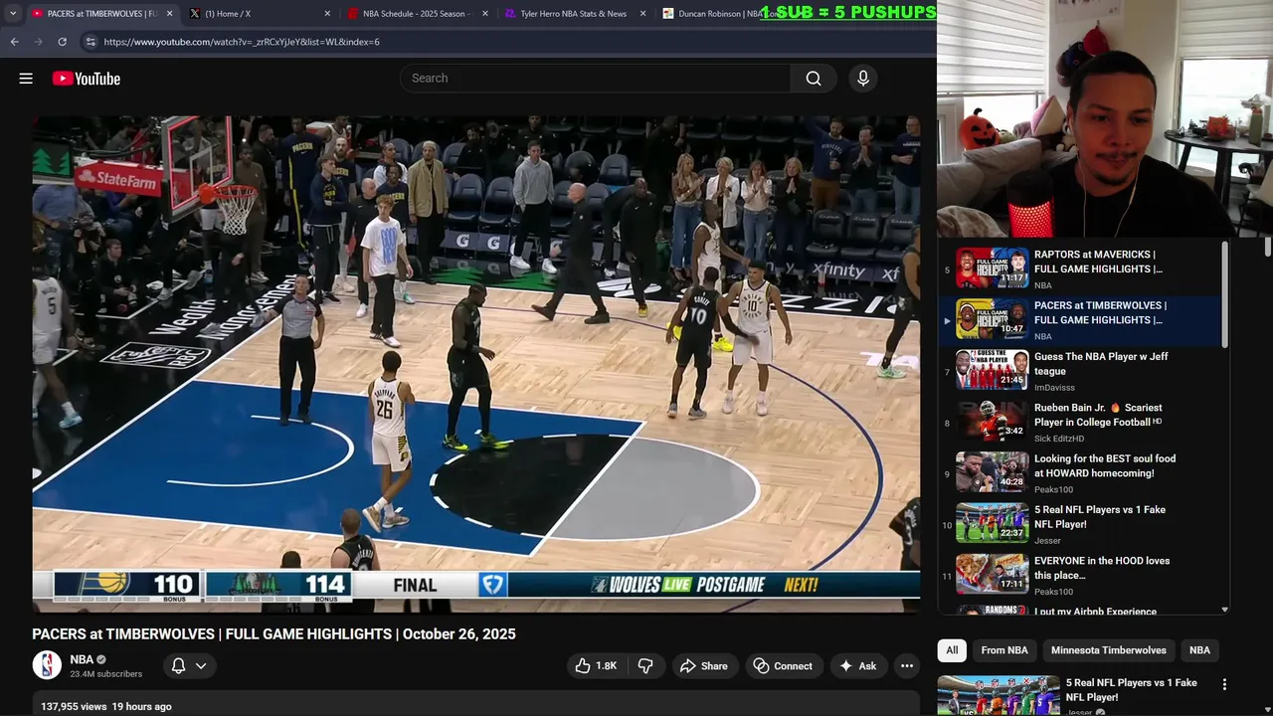Open more actions three-dot menu
The image size is (1273, 716).
point(906,666)
